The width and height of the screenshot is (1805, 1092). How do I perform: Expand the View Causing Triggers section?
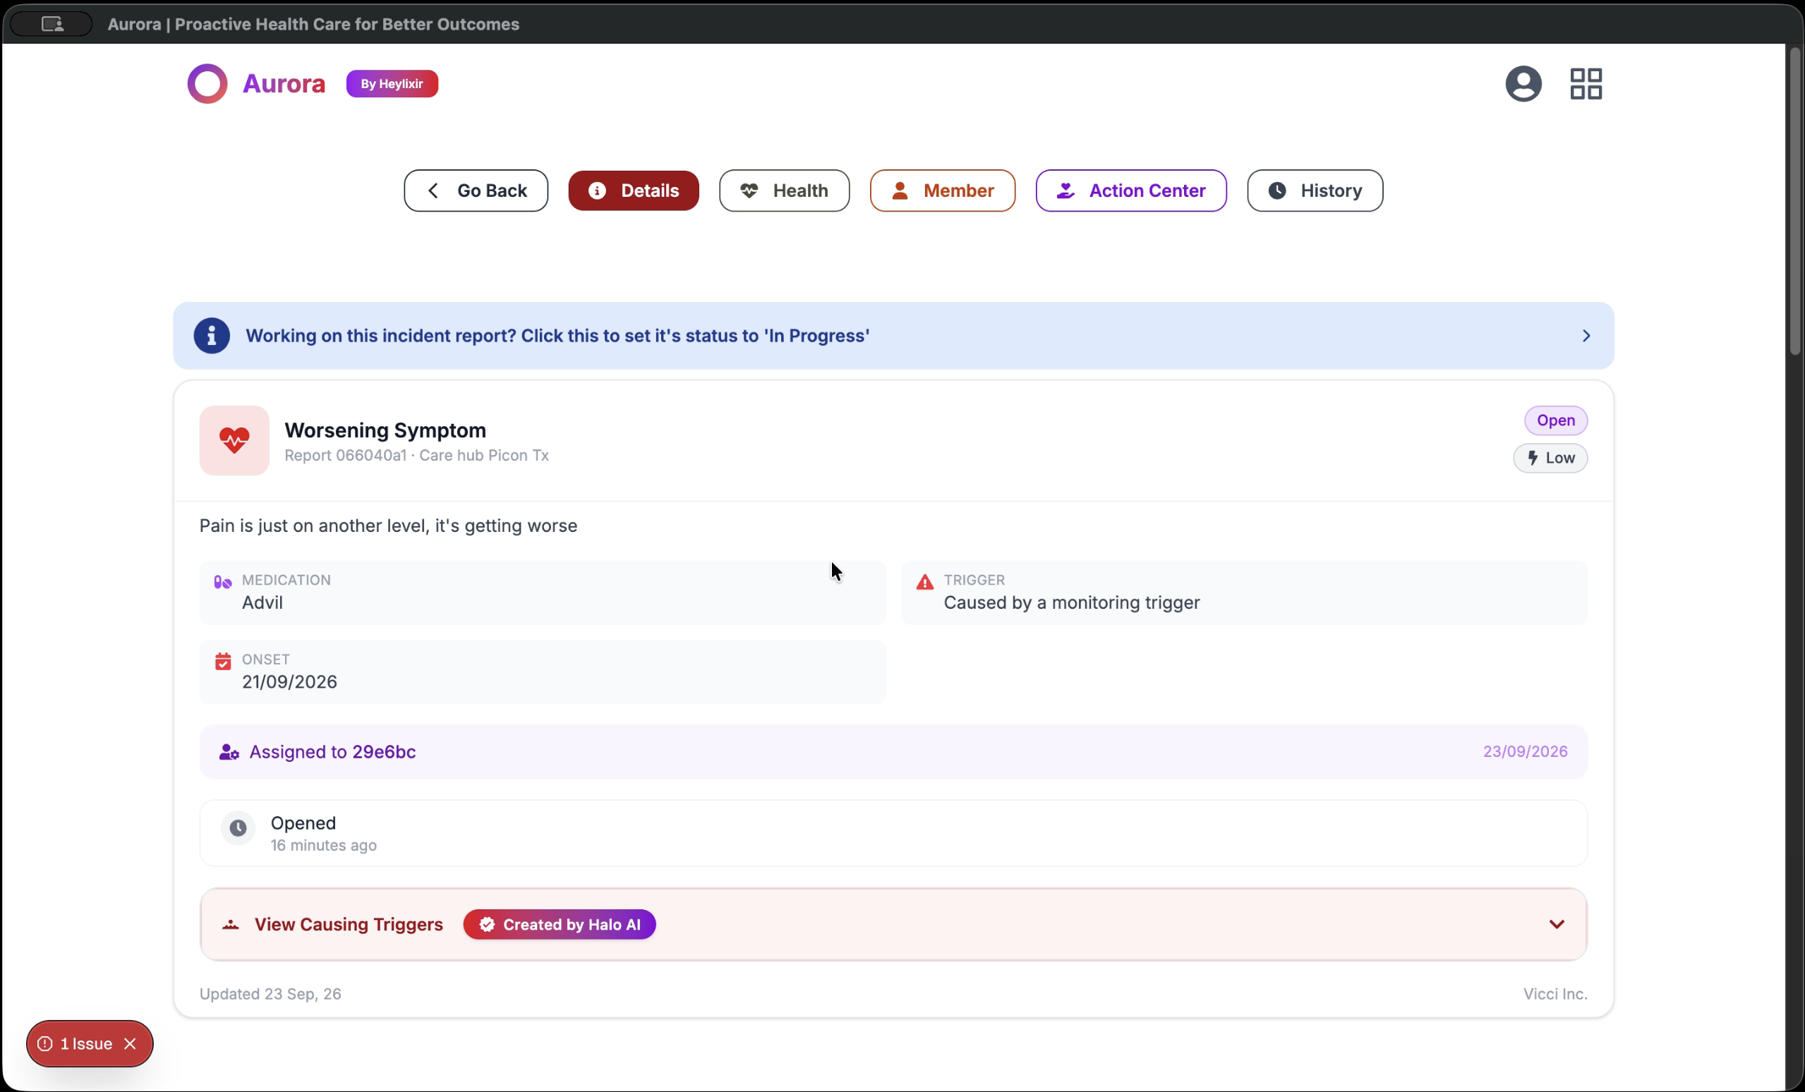(893, 924)
